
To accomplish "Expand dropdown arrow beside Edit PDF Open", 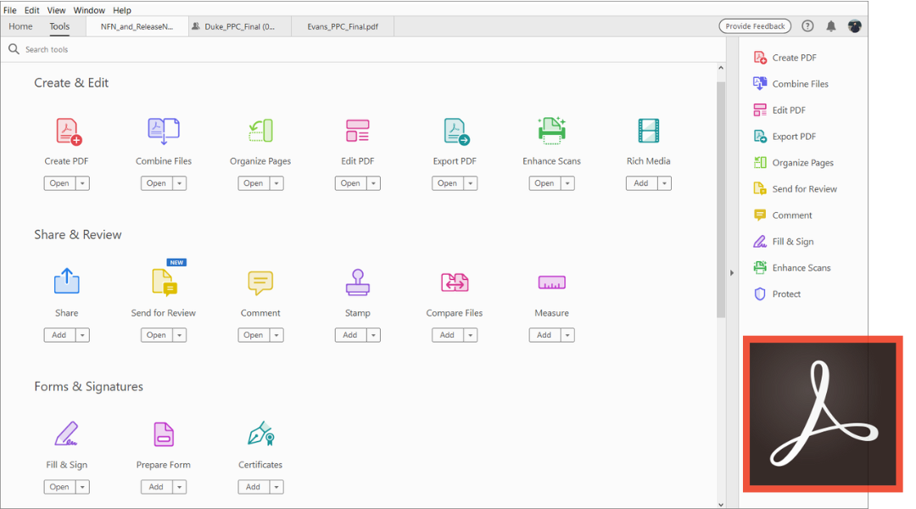I will tap(373, 183).
